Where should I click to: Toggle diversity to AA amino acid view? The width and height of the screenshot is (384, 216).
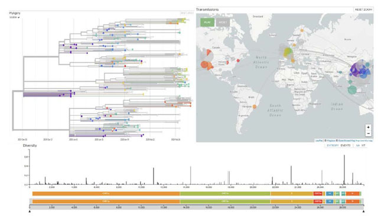tap(358, 145)
